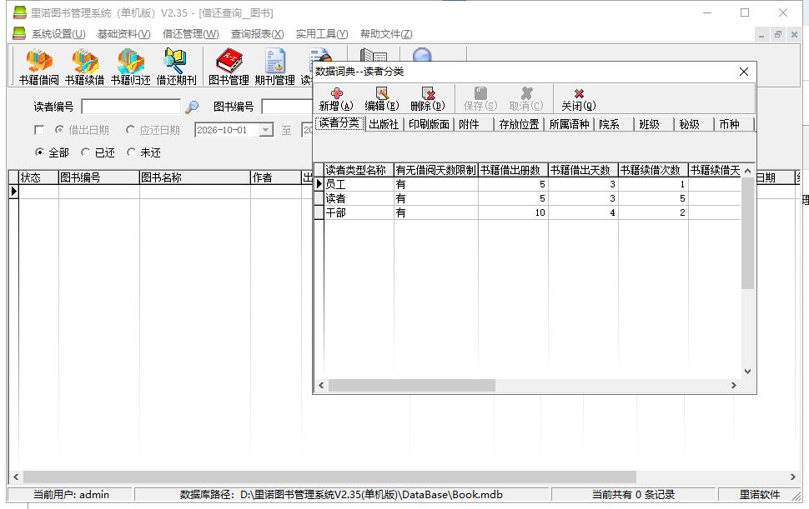Select the 未还 radio button
The image size is (809, 509).
[131, 152]
